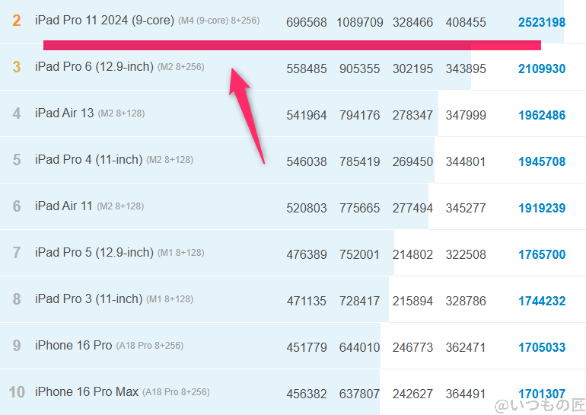586x415 pixels.
Task: Click rank number 9
Action: point(17,346)
